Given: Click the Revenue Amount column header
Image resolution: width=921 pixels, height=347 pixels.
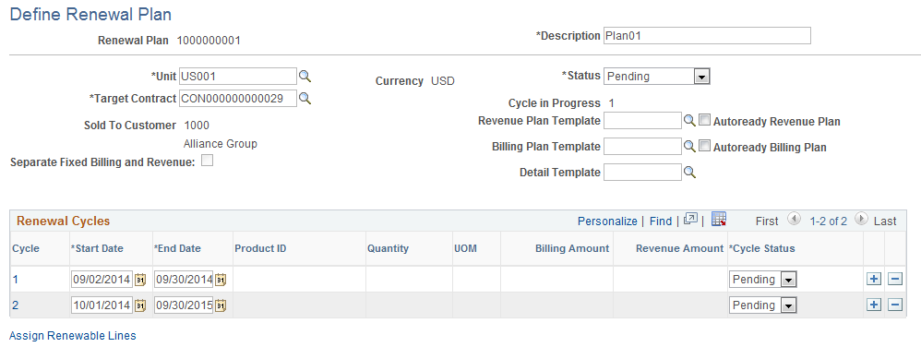Looking at the screenshot, I should [679, 248].
